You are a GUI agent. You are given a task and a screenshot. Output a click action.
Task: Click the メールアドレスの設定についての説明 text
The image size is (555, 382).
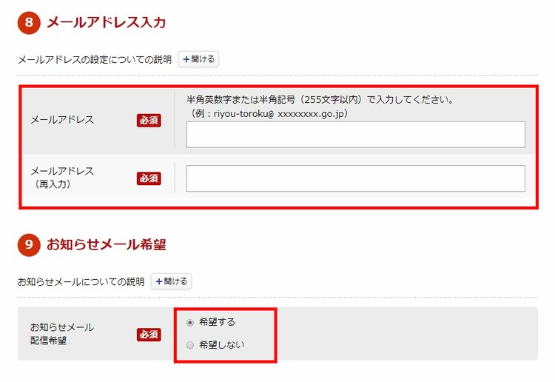(x=95, y=59)
